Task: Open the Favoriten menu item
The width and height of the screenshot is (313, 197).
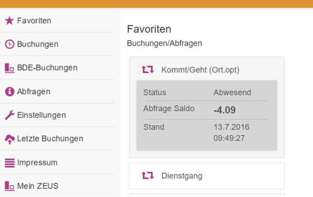Action: click(34, 21)
